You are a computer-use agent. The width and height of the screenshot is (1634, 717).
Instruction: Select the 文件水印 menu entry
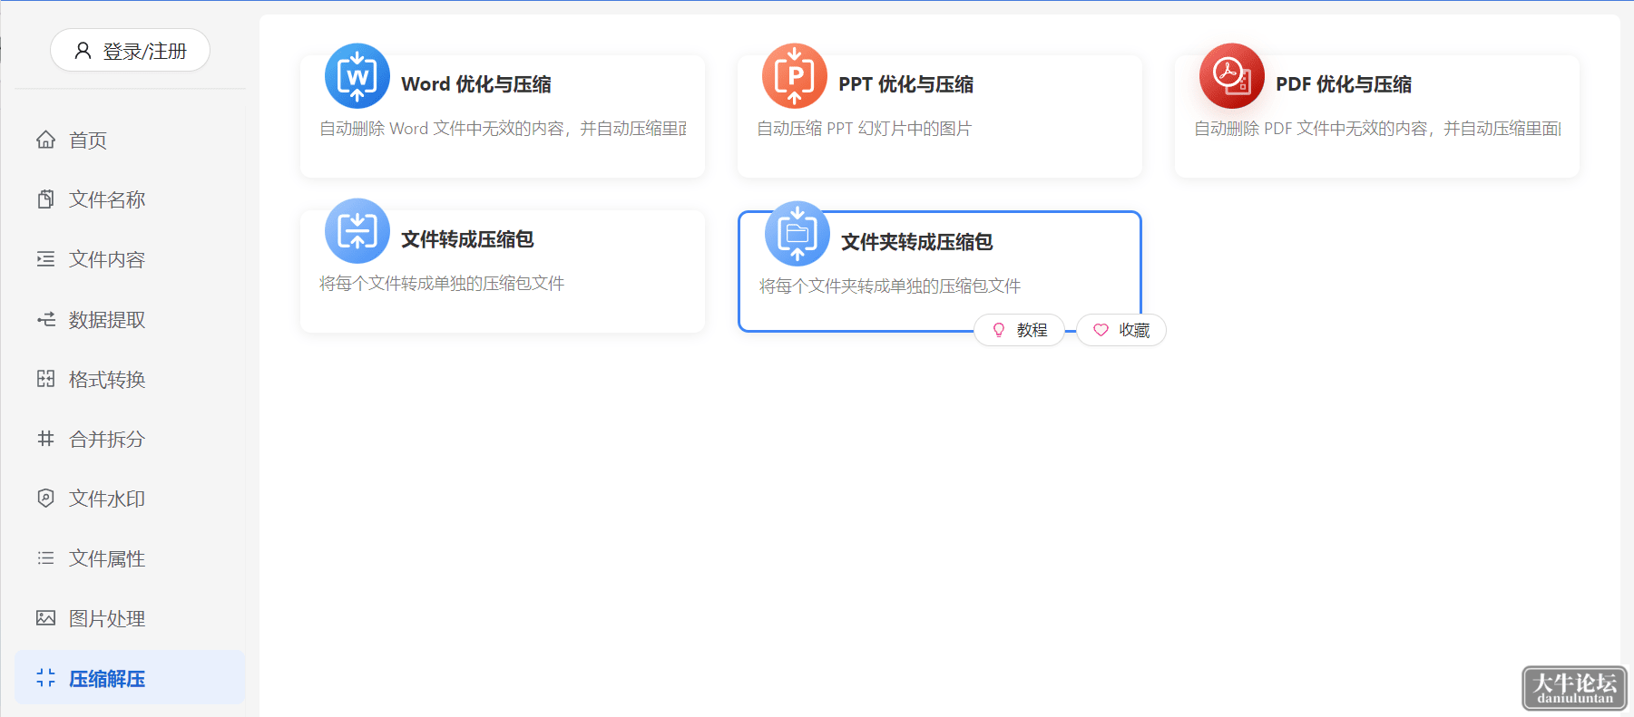[x=130, y=499]
